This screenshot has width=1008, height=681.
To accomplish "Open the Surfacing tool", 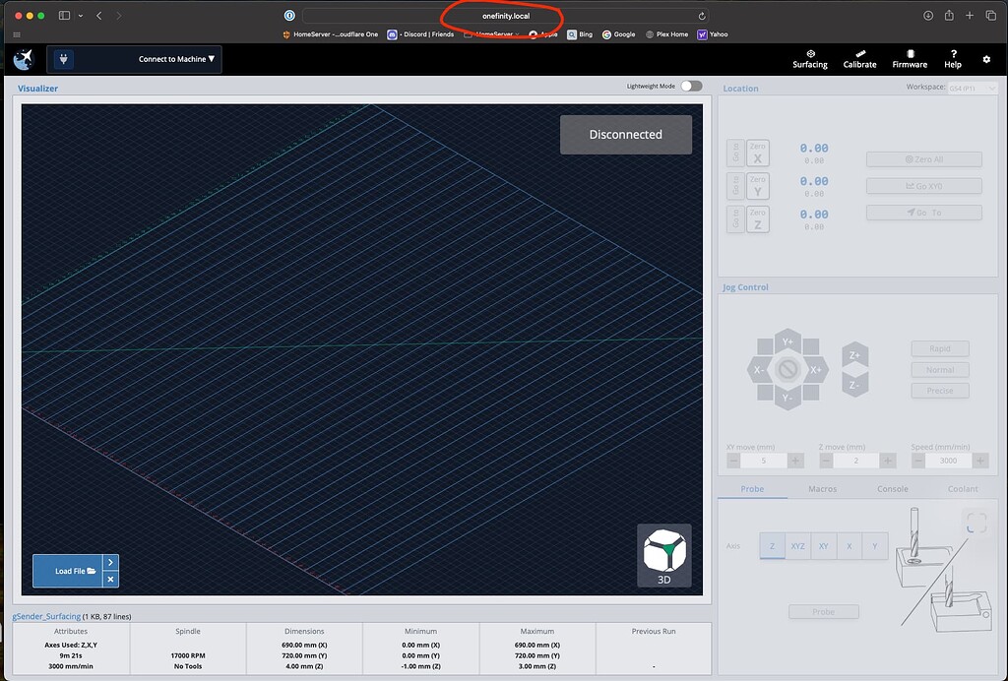I will (809, 59).
